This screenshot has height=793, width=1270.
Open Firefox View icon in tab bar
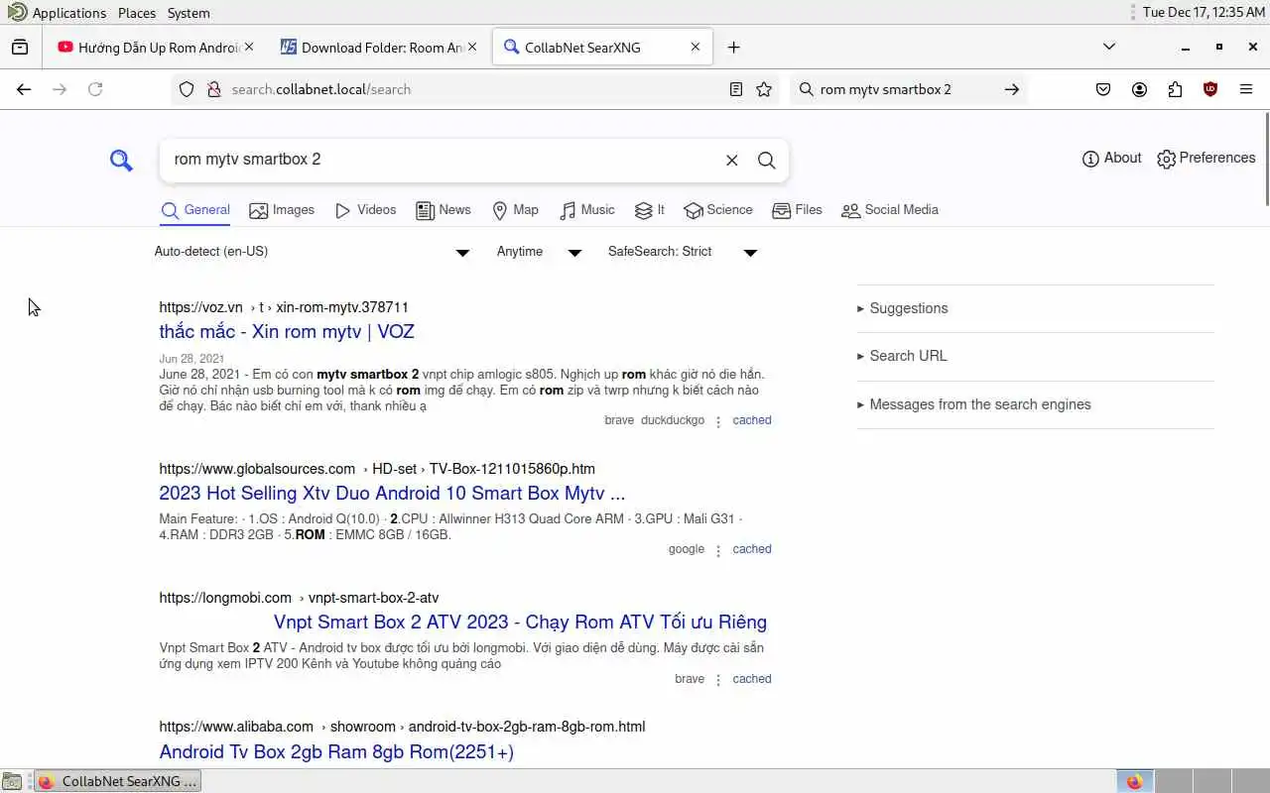(20, 47)
